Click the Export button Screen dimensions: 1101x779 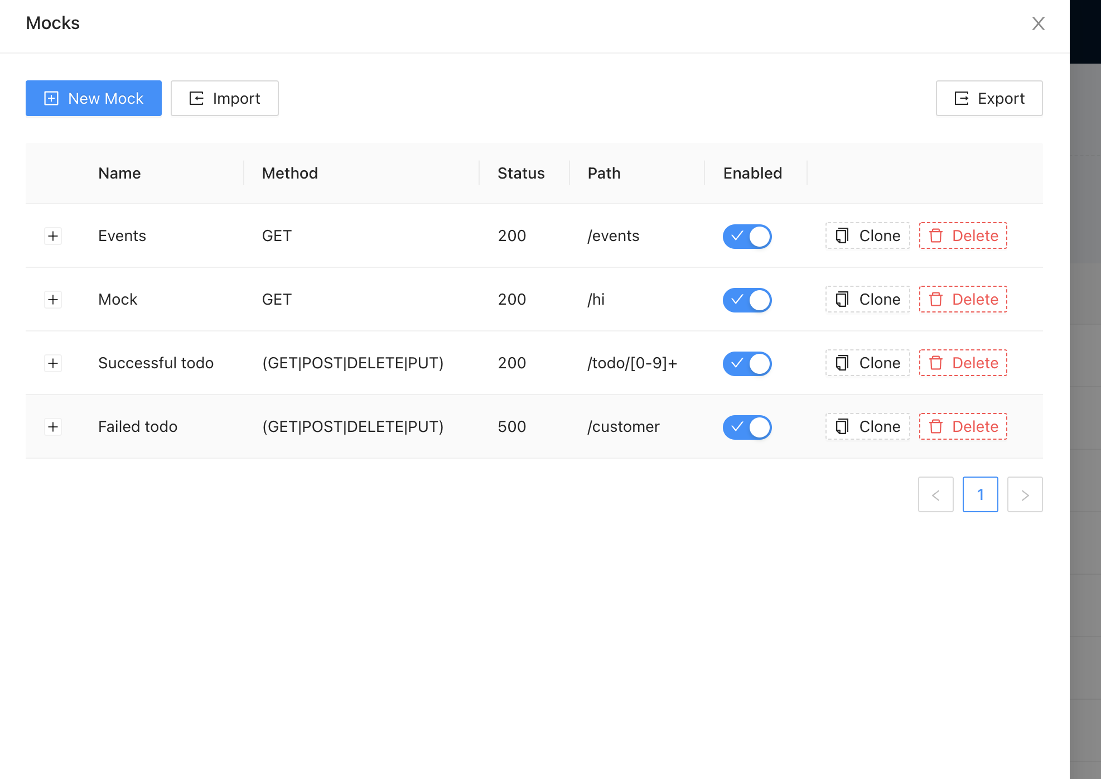click(x=989, y=98)
